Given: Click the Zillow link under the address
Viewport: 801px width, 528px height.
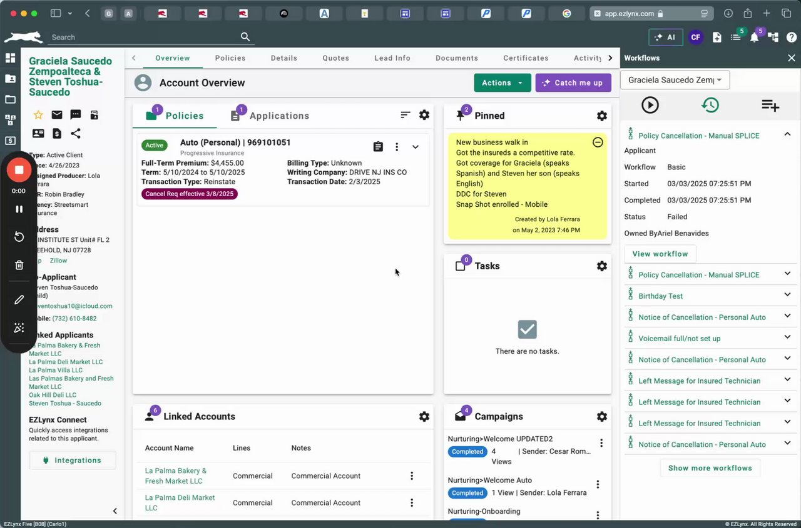Looking at the screenshot, I should click(x=58, y=261).
